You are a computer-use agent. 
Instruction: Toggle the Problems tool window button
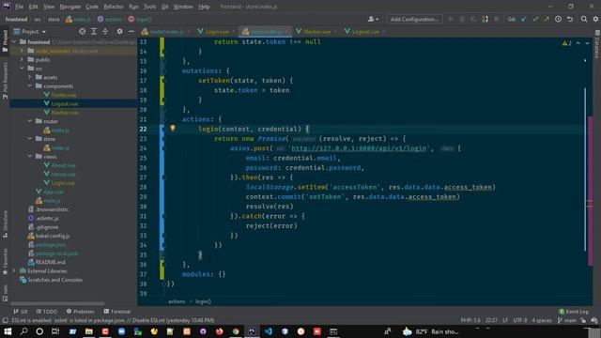tap(80, 312)
